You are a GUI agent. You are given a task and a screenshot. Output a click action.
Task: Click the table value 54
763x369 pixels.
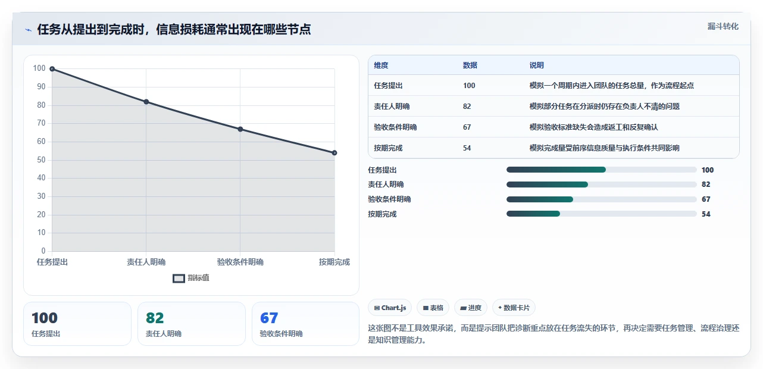point(467,148)
